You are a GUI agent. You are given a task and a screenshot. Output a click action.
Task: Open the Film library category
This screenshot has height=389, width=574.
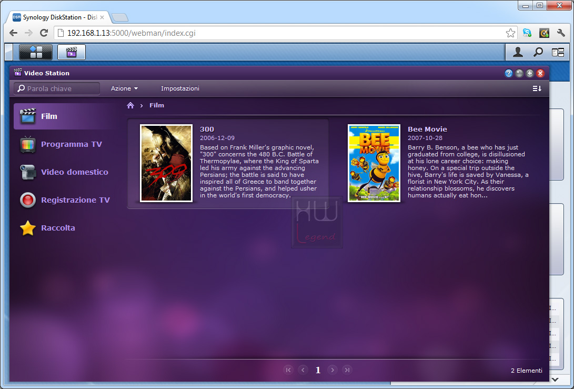point(65,116)
